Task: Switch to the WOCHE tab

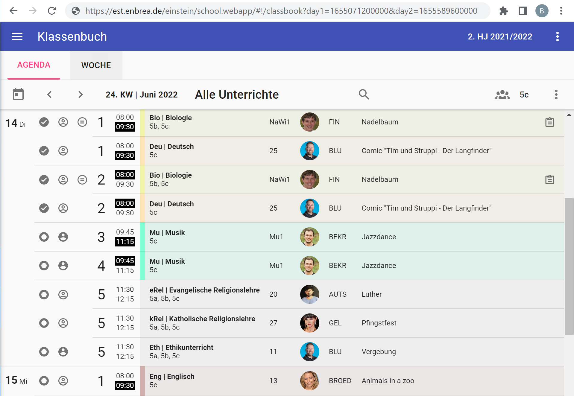Action: 96,65
